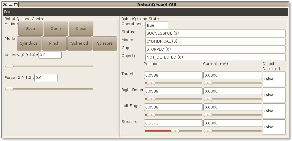
Task: Click the Object field showing NOT_DETECTED (0)
Action: (216, 57)
